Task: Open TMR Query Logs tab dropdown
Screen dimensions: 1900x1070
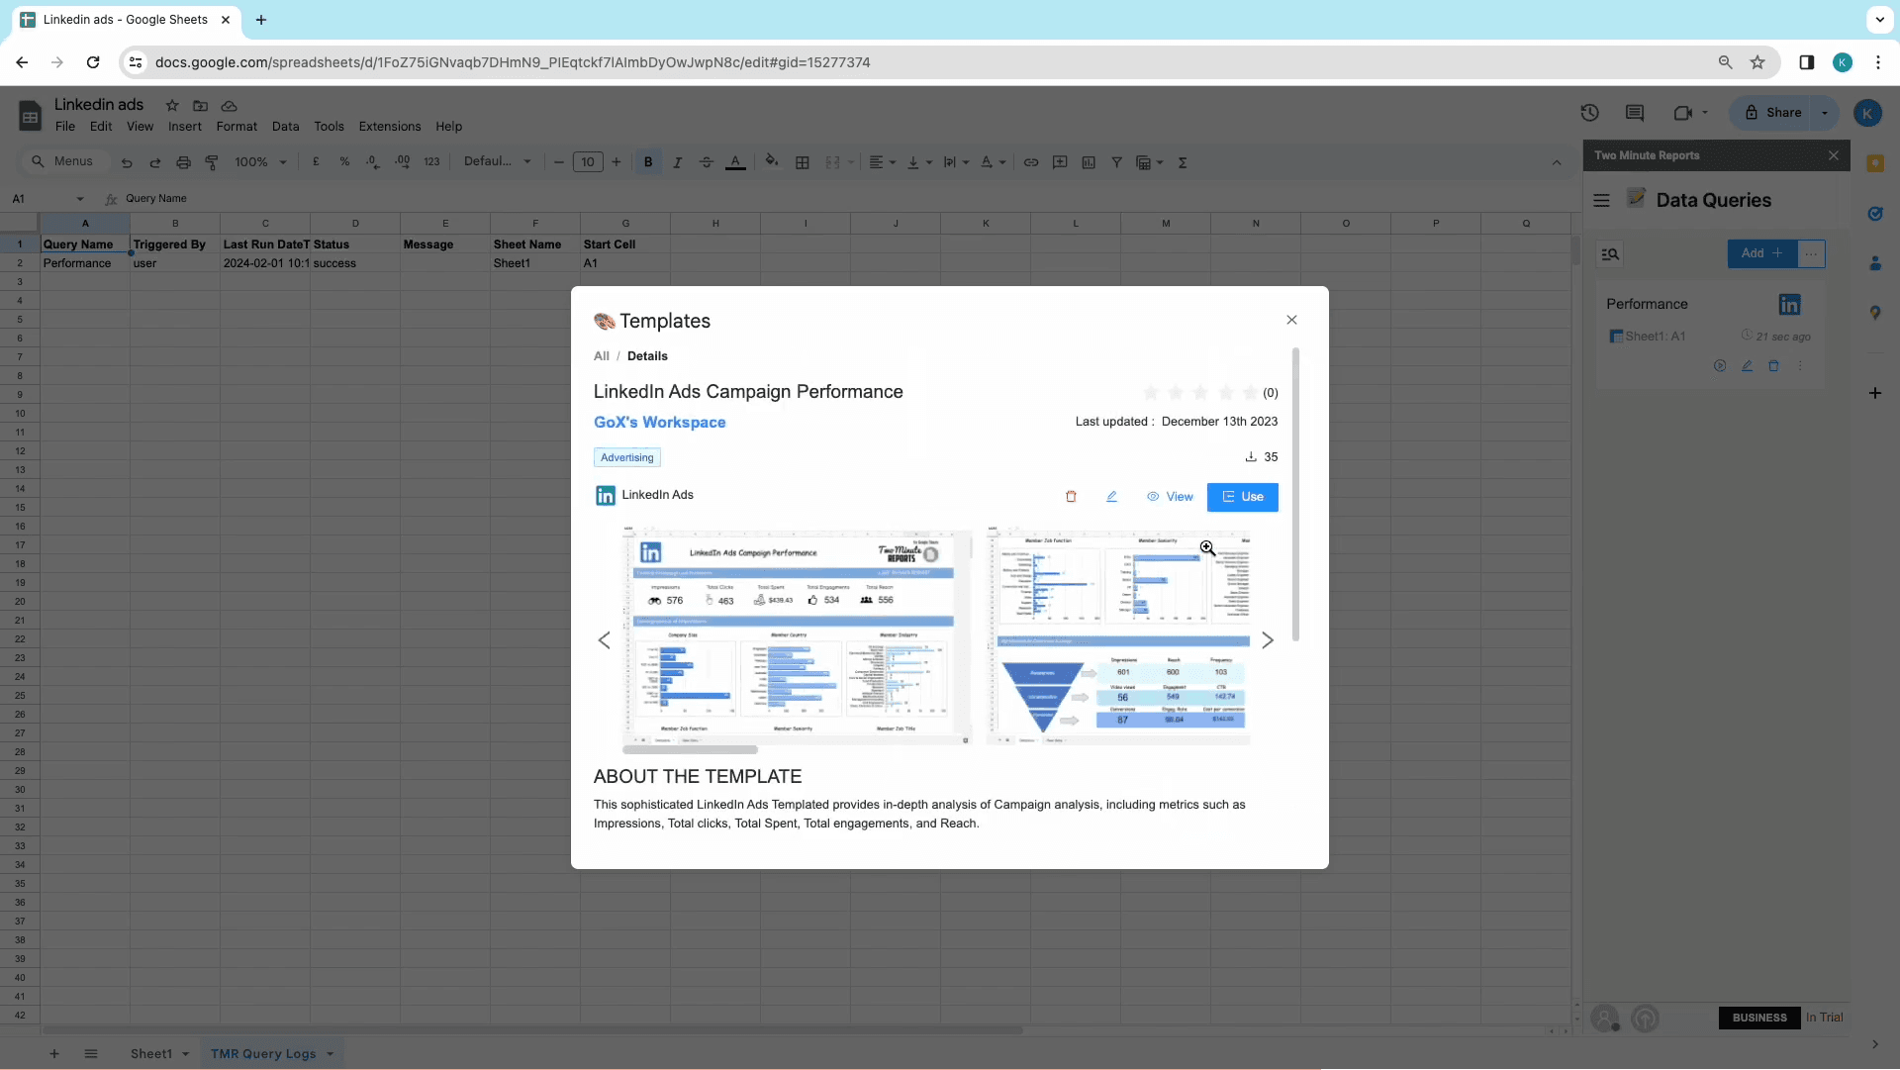Action: tap(331, 1054)
